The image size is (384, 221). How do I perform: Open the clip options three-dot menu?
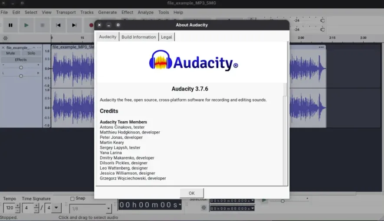321,47
